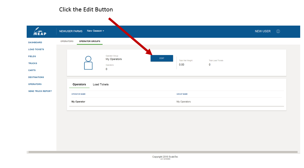
Task: Select the Operator Groups tab
Action: point(90,41)
